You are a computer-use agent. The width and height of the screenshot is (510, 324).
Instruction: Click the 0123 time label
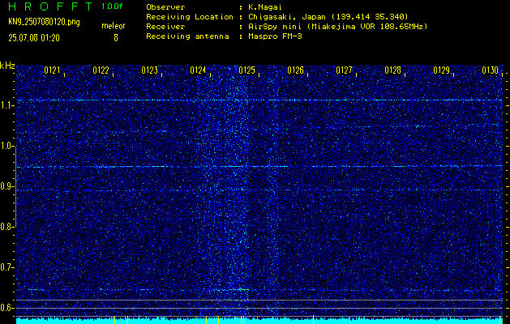(150, 70)
